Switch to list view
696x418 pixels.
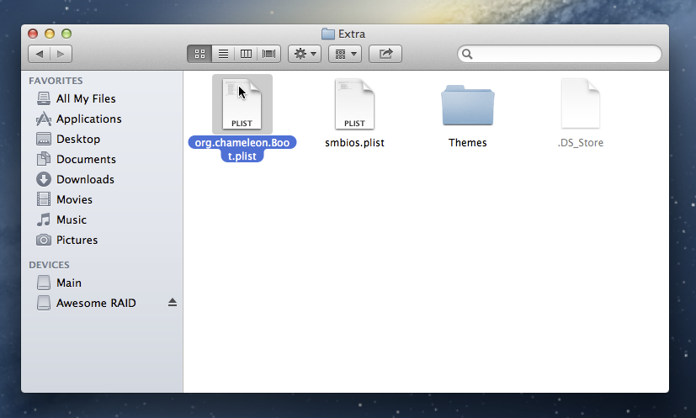[223, 54]
